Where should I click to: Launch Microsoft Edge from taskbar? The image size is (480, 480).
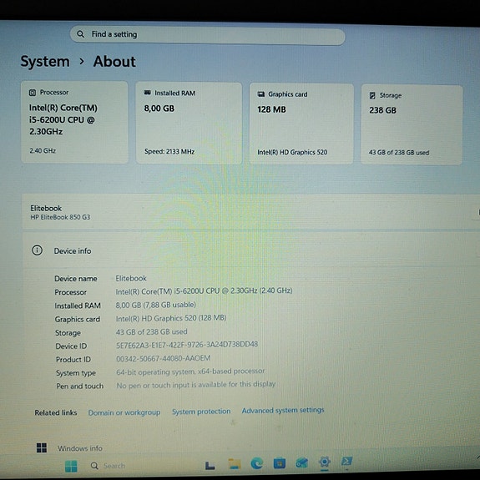[x=256, y=463]
